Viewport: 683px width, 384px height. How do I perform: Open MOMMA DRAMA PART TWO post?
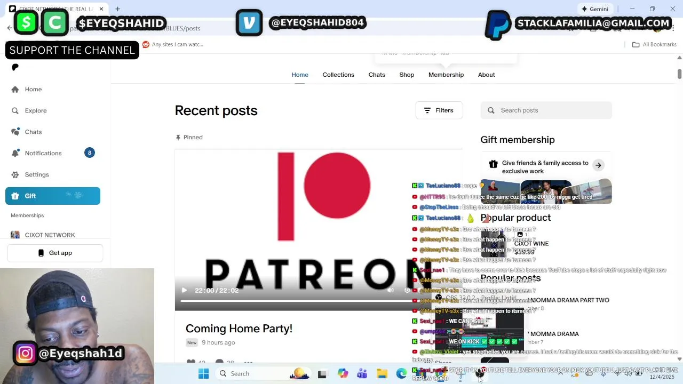pos(570,300)
